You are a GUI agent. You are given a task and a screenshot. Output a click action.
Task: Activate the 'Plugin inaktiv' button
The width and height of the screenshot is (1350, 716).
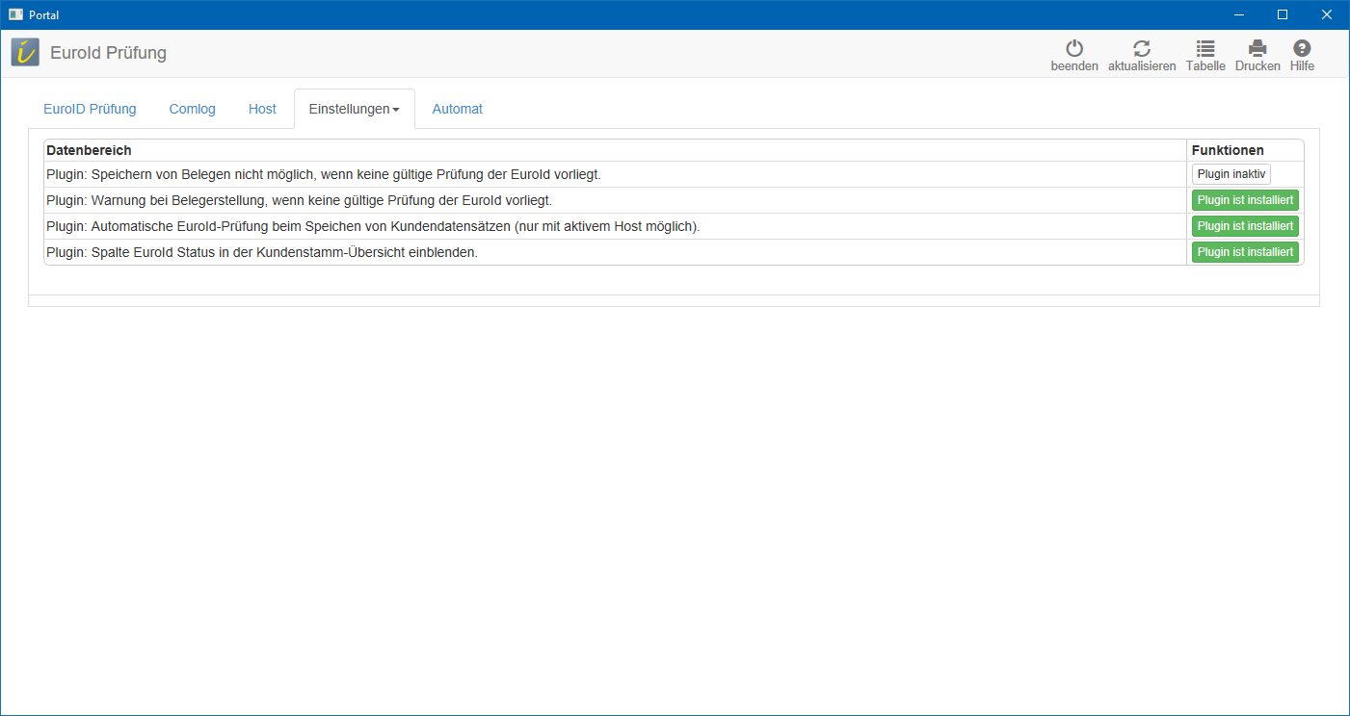point(1231,174)
